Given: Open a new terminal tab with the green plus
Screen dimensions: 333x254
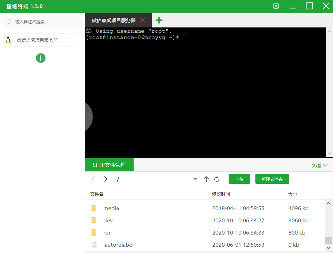Looking at the screenshot, I should click(x=159, y=21).
